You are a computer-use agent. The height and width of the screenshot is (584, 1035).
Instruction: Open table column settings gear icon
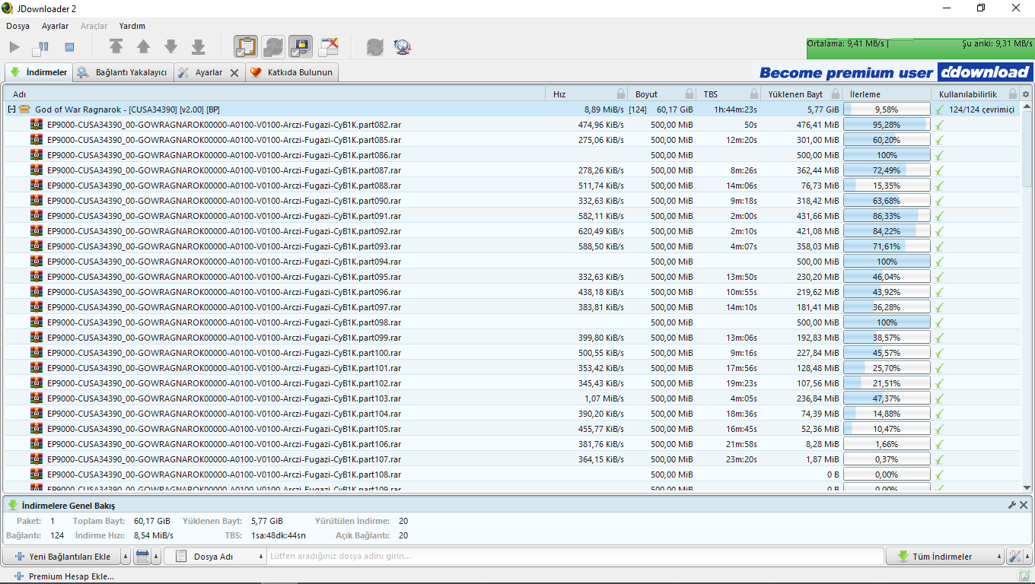click(1026, 94)
